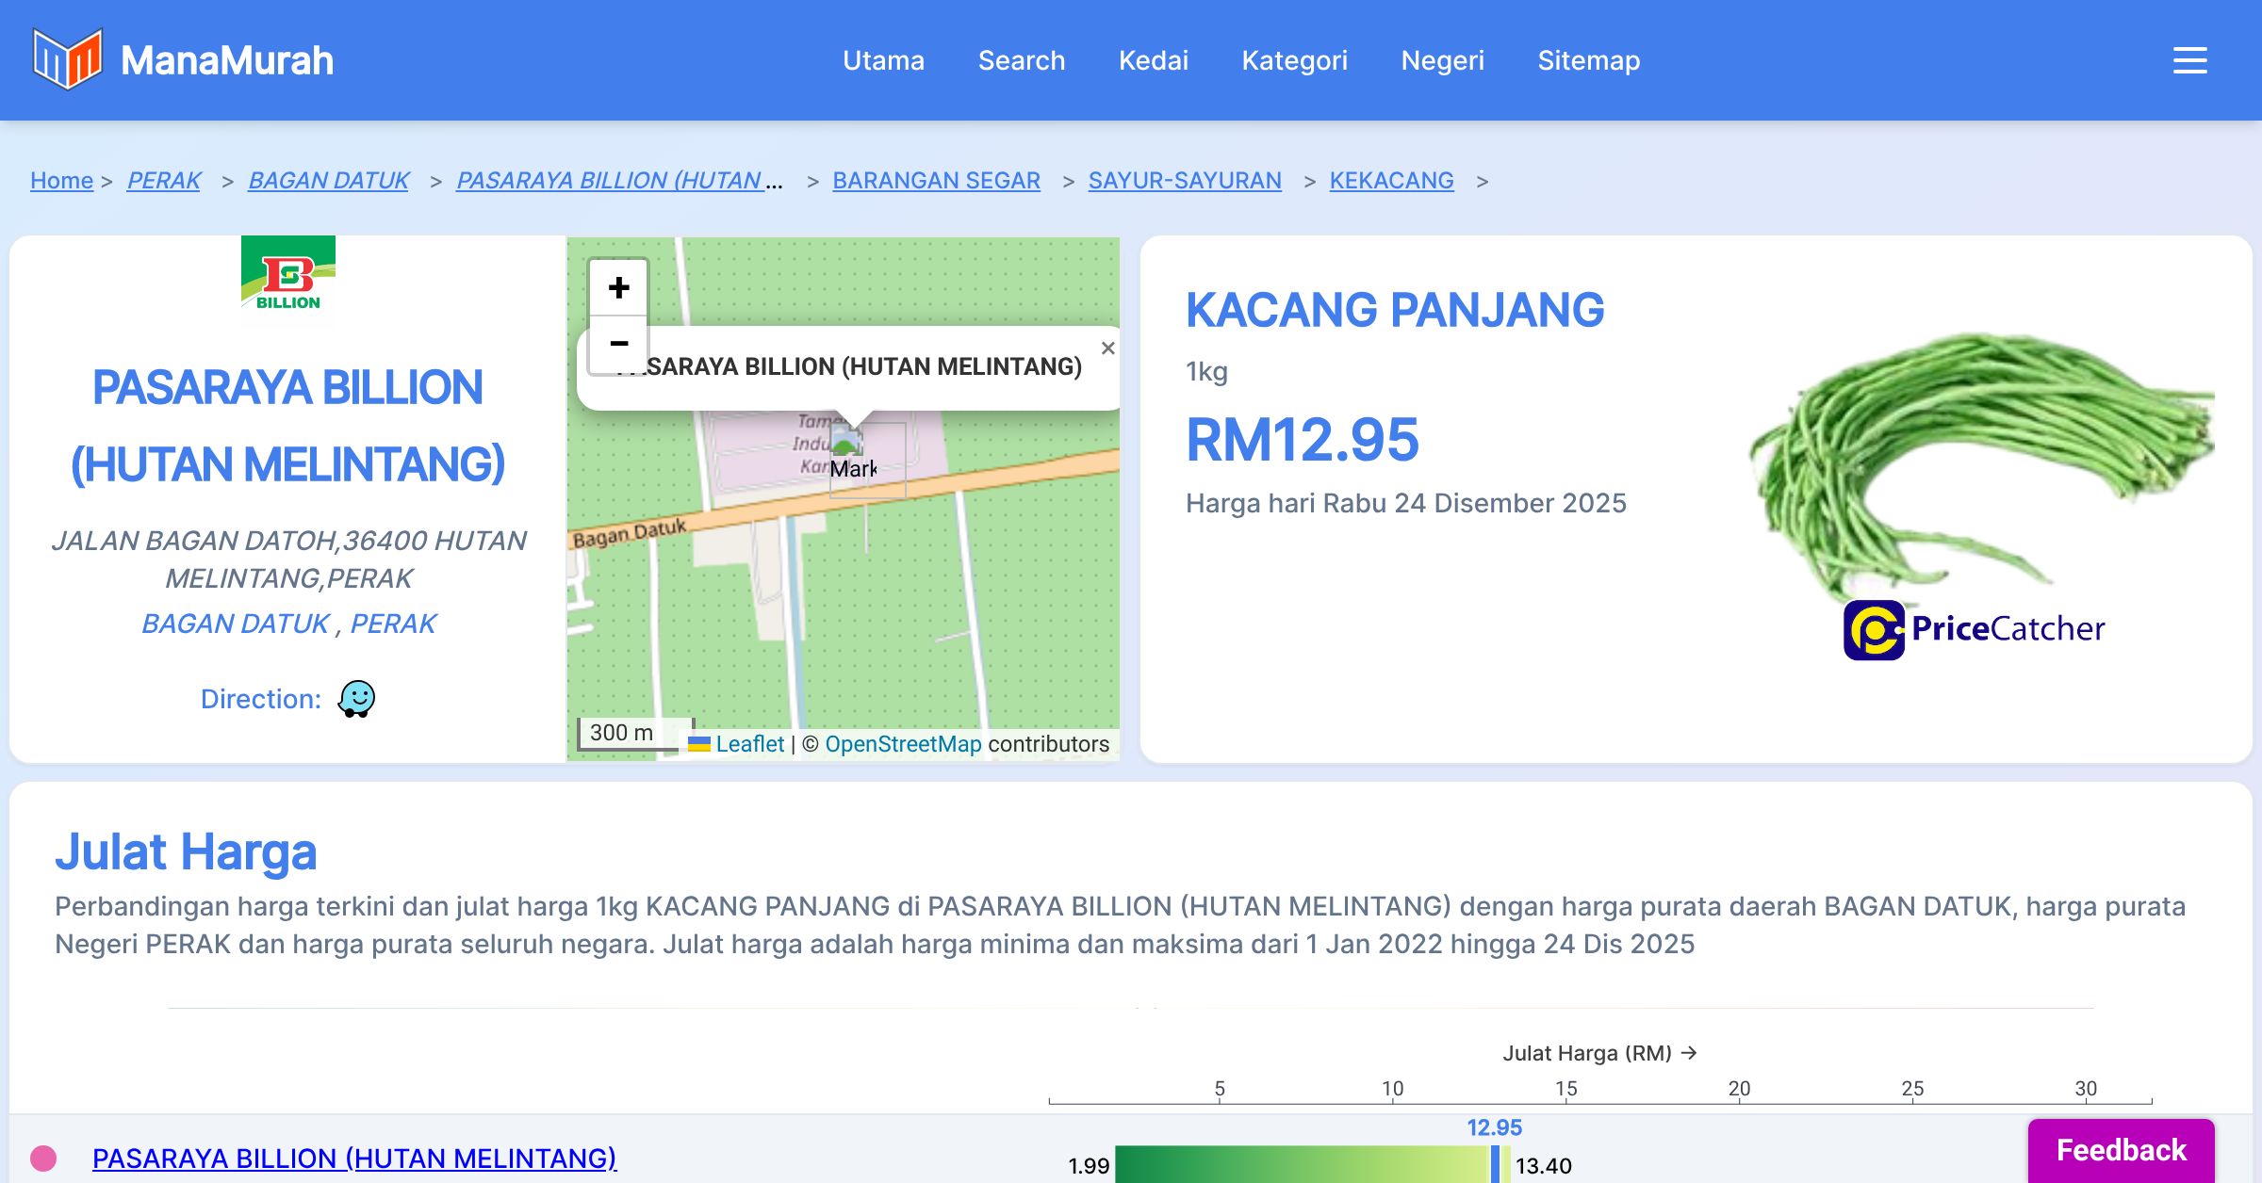Open the OpenStreetMap attribution link
Image resolution: width=2262 pixels, height=1183 pixels.
[903, 744]
